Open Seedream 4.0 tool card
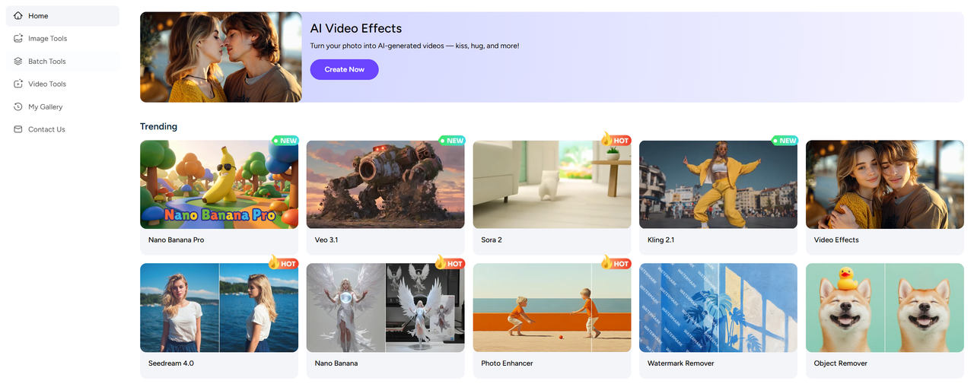 (218, 319)
